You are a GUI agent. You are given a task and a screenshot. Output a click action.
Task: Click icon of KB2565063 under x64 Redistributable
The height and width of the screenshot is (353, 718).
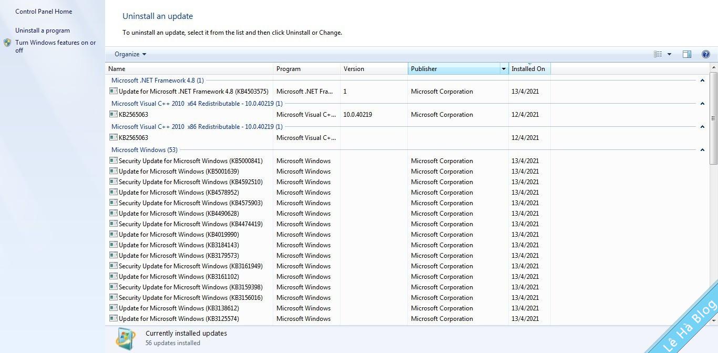click(x=114, y=114)
